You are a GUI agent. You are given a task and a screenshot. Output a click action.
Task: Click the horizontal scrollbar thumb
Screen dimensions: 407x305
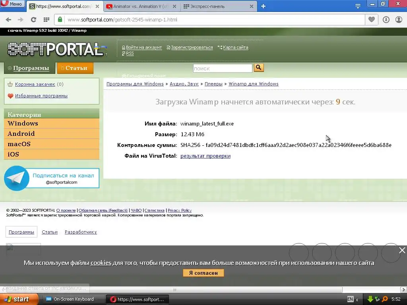(174, 290)
